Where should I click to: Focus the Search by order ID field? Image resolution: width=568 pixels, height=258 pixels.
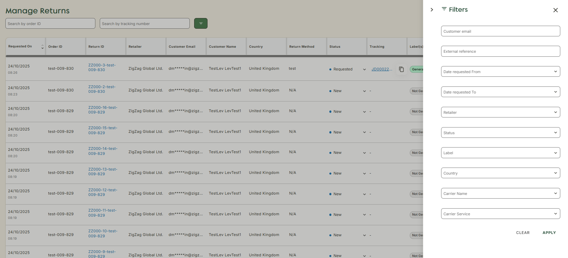click(x=50, y=23)
